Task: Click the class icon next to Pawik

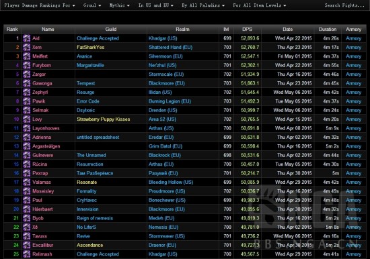Action: tap(27, 101)
